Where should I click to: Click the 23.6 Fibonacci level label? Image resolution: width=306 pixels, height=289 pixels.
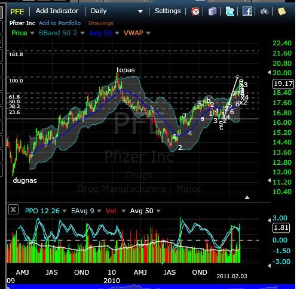pyautogui.click(x=14, y=112)
